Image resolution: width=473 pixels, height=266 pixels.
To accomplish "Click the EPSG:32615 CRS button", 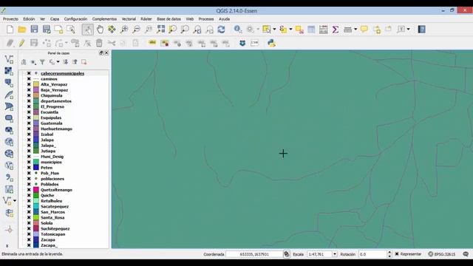I will pos(442,254).
